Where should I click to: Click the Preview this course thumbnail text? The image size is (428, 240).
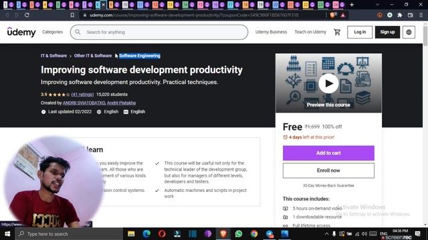[x=328, y=105]
